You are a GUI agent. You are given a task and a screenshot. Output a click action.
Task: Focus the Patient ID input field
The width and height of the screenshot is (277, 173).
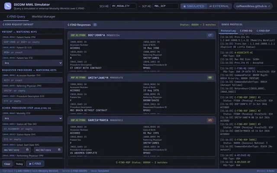click(32, 52)
